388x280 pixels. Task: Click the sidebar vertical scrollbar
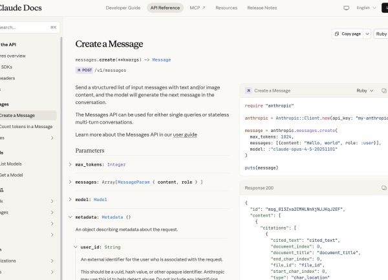click(61, 158)
